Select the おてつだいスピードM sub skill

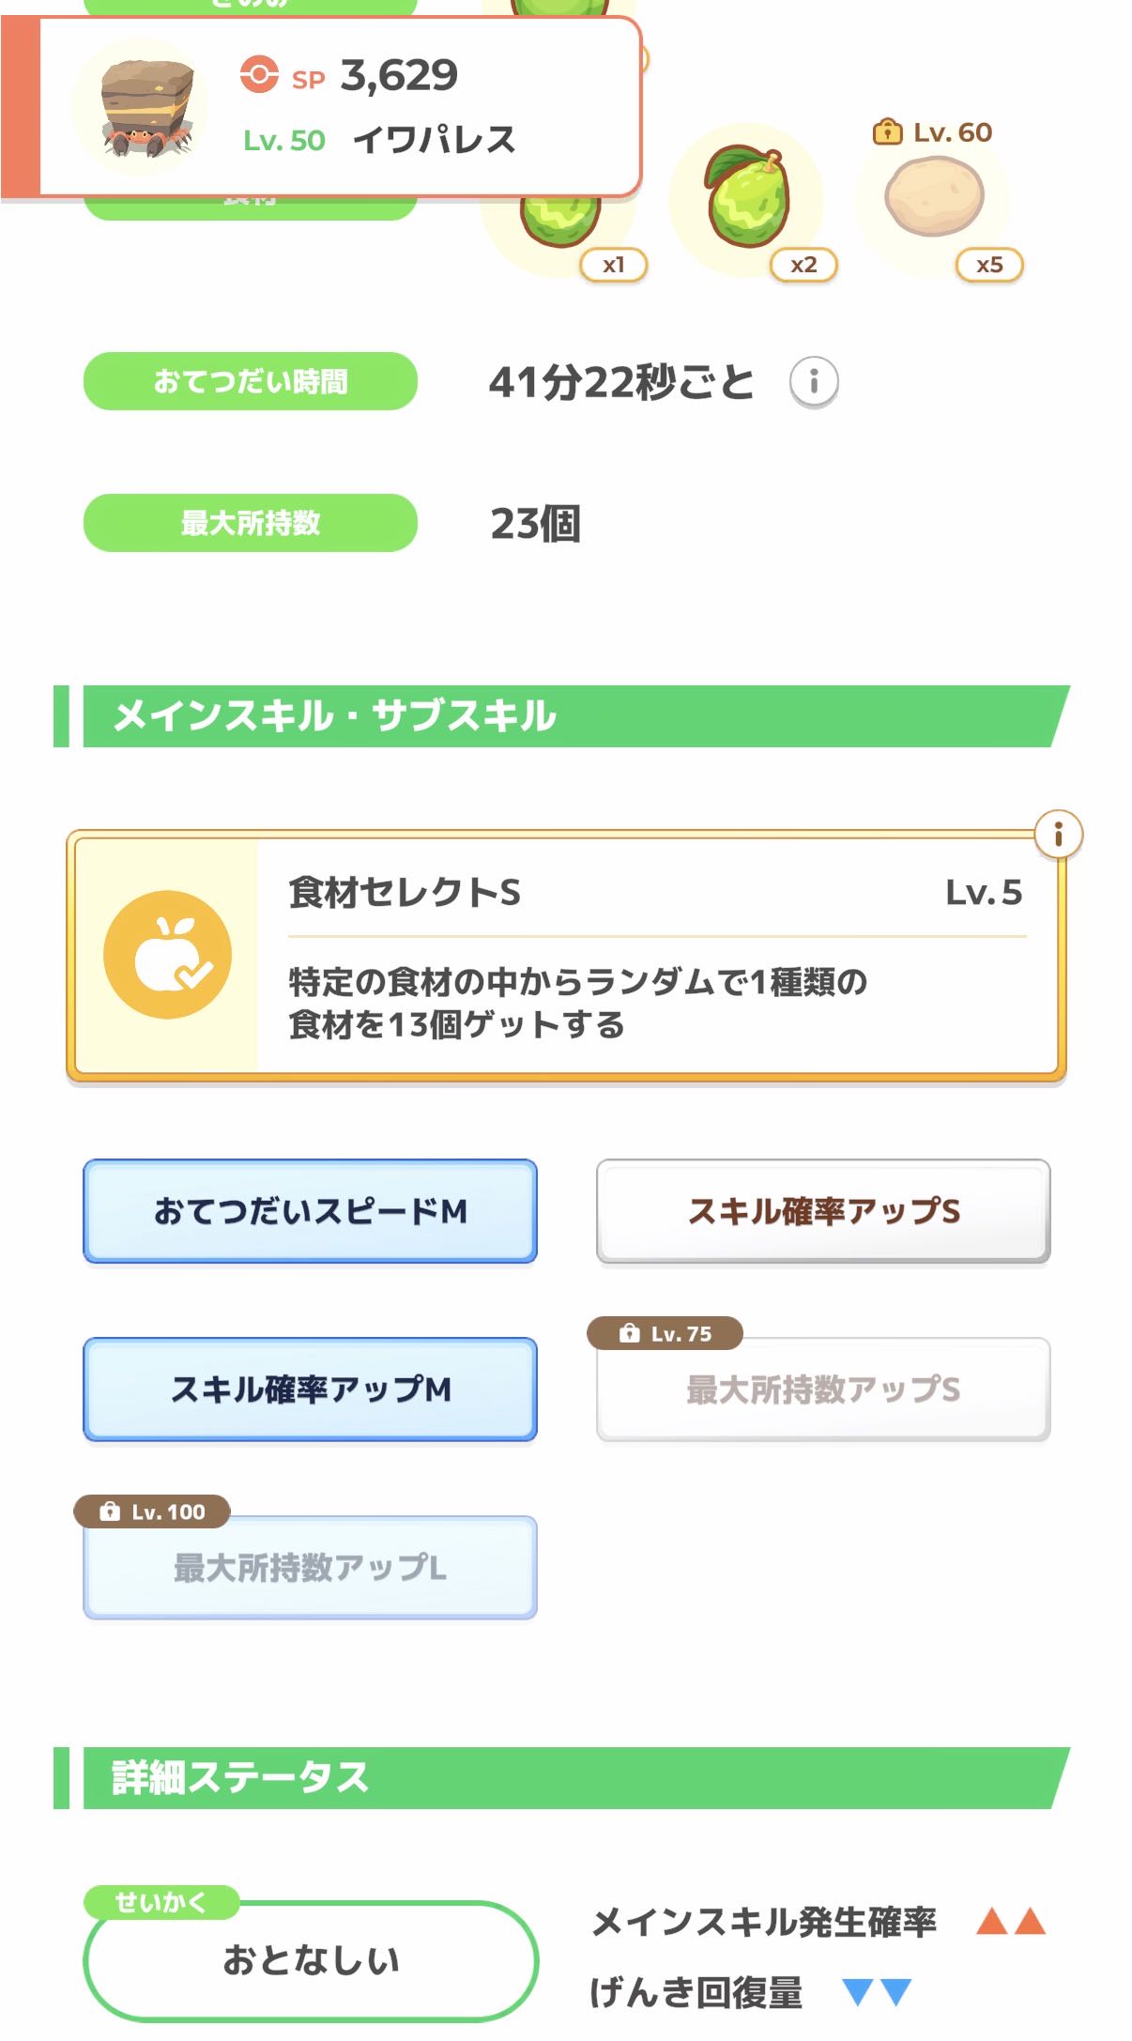310,1211
